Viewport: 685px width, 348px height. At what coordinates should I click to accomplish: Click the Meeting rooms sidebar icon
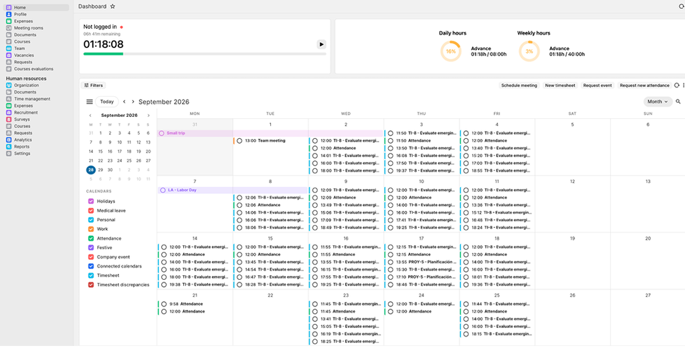tap(9, 28)
